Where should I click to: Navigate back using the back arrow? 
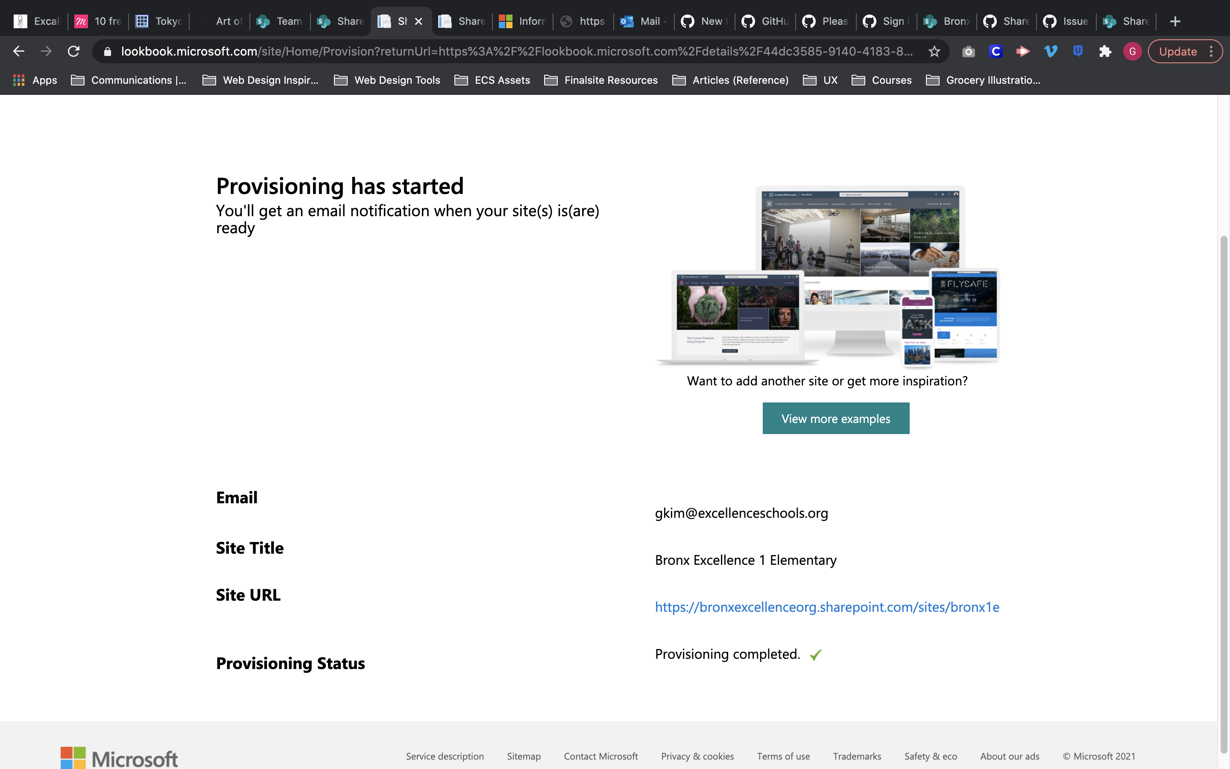pos(19,51)
